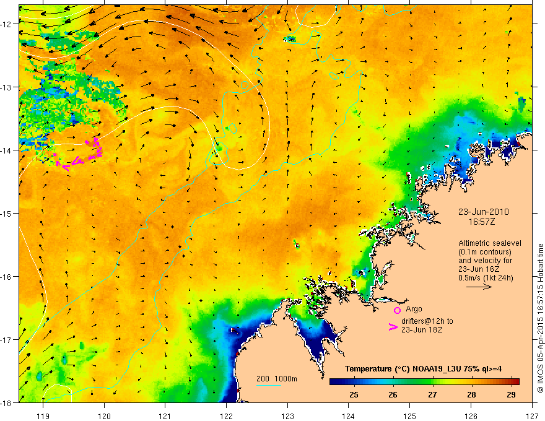
Task: Click longitude axis label 123
Action: pyautogui.click(x=287, y=416)
